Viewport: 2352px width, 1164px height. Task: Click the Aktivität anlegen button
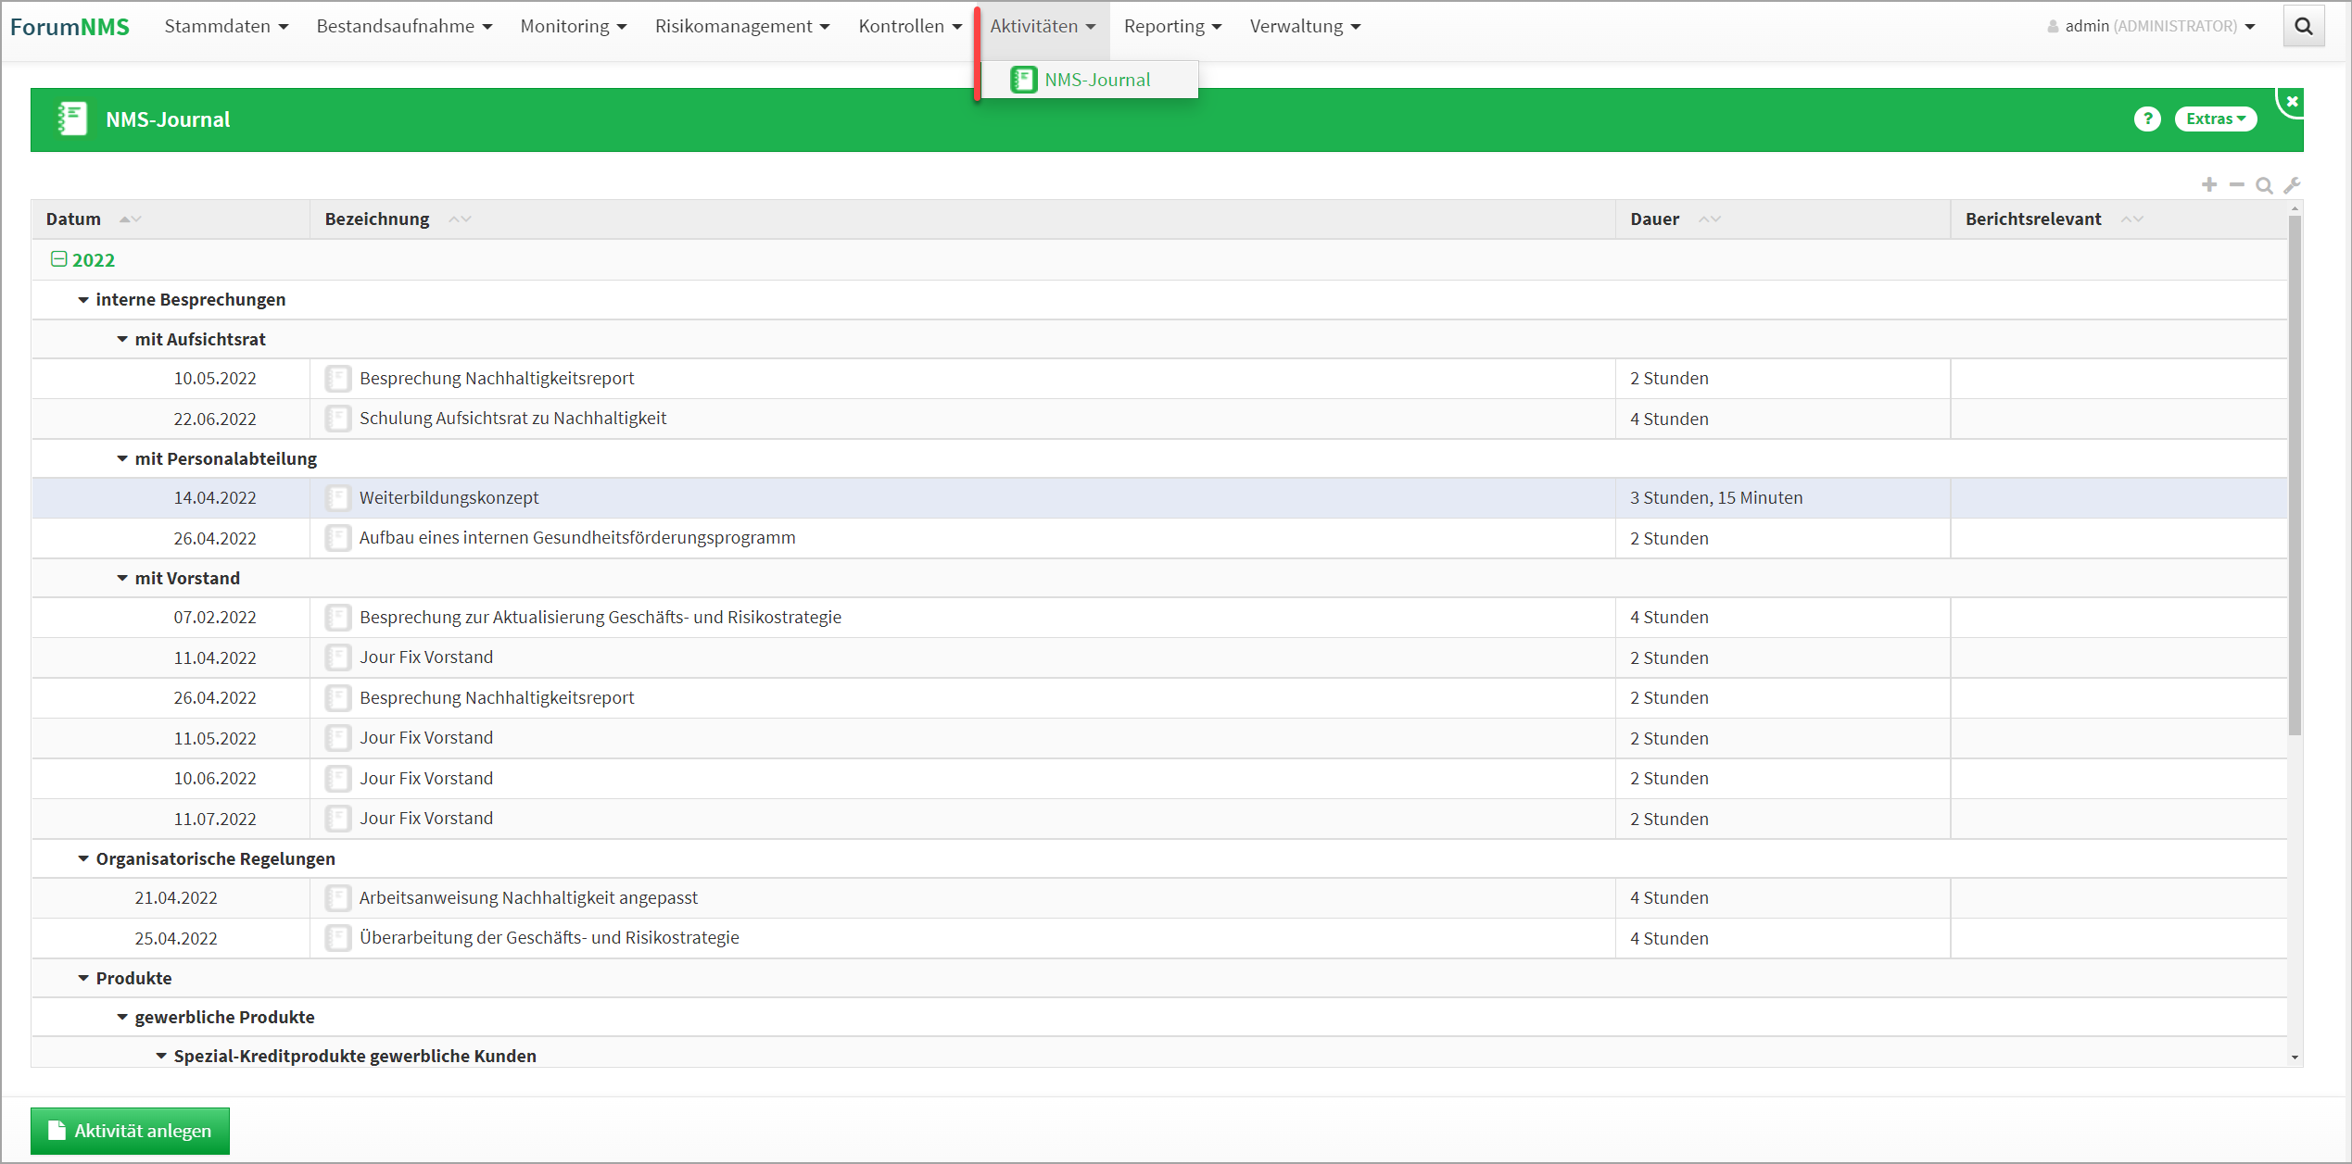(130, 1131)
